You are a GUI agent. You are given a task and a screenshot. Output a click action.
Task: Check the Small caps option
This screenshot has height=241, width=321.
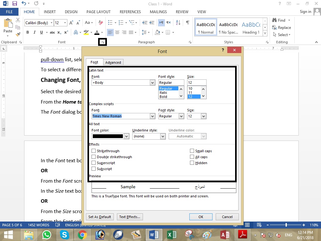click(x=192, y=151)
